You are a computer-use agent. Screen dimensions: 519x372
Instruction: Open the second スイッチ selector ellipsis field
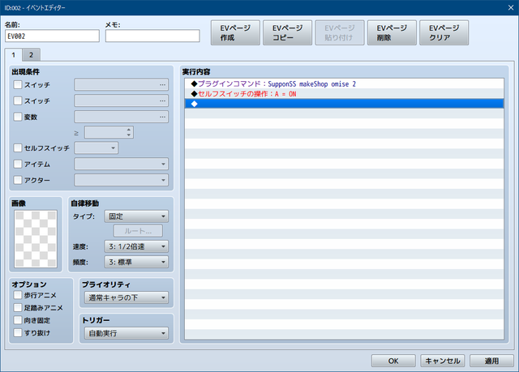[121, 100]
